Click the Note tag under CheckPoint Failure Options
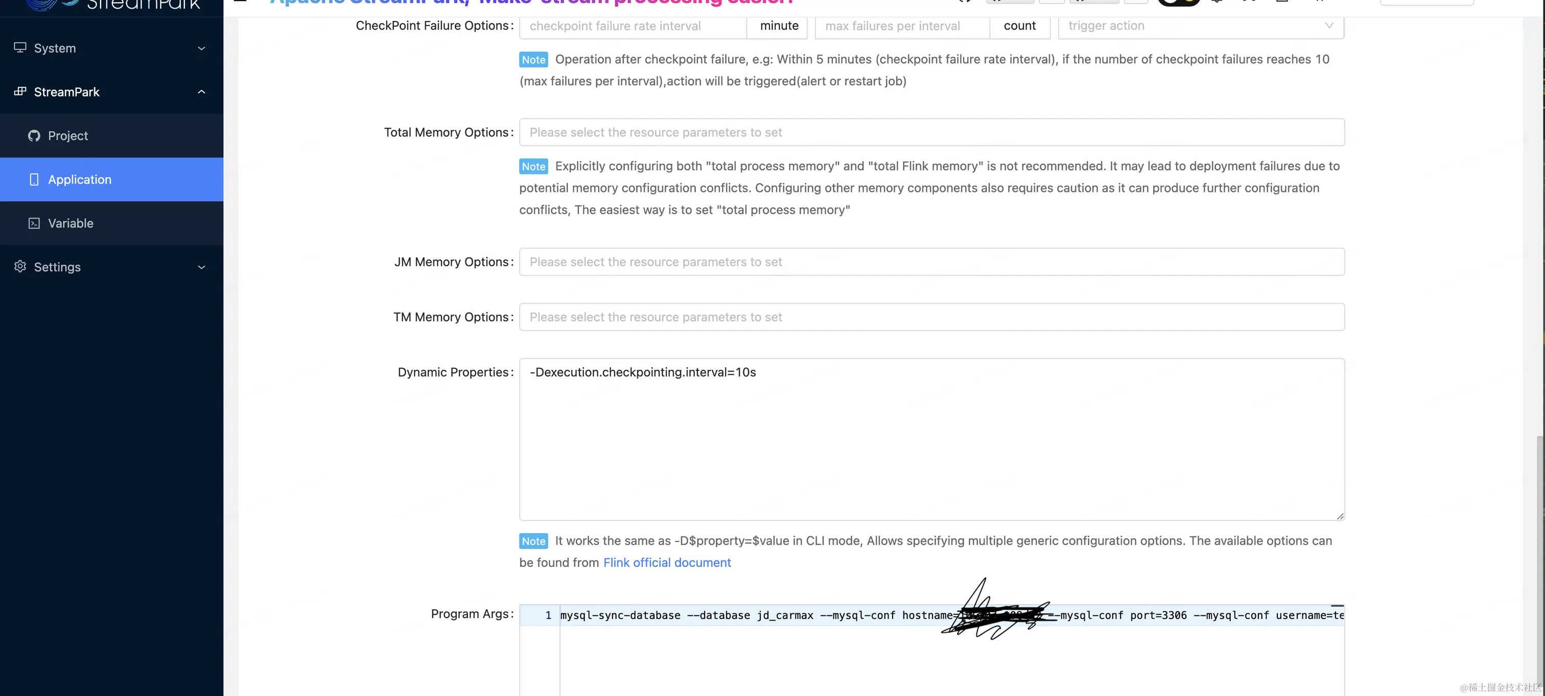This screenshot has height=696, width=1545. pyautogui.click(x=533, y=59)
